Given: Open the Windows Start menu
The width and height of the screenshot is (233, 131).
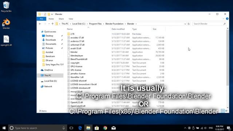Looking at the screenshot, I should [x=4, y=128].
